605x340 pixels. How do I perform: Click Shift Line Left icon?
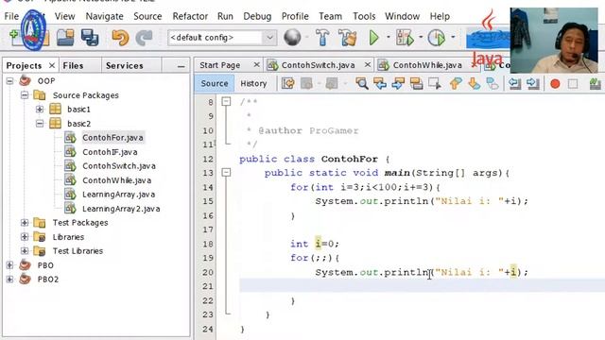514,83
